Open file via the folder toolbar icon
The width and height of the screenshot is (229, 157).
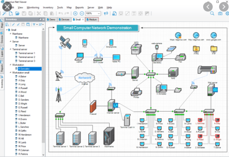pyautogui.click(x=17, y=14)
